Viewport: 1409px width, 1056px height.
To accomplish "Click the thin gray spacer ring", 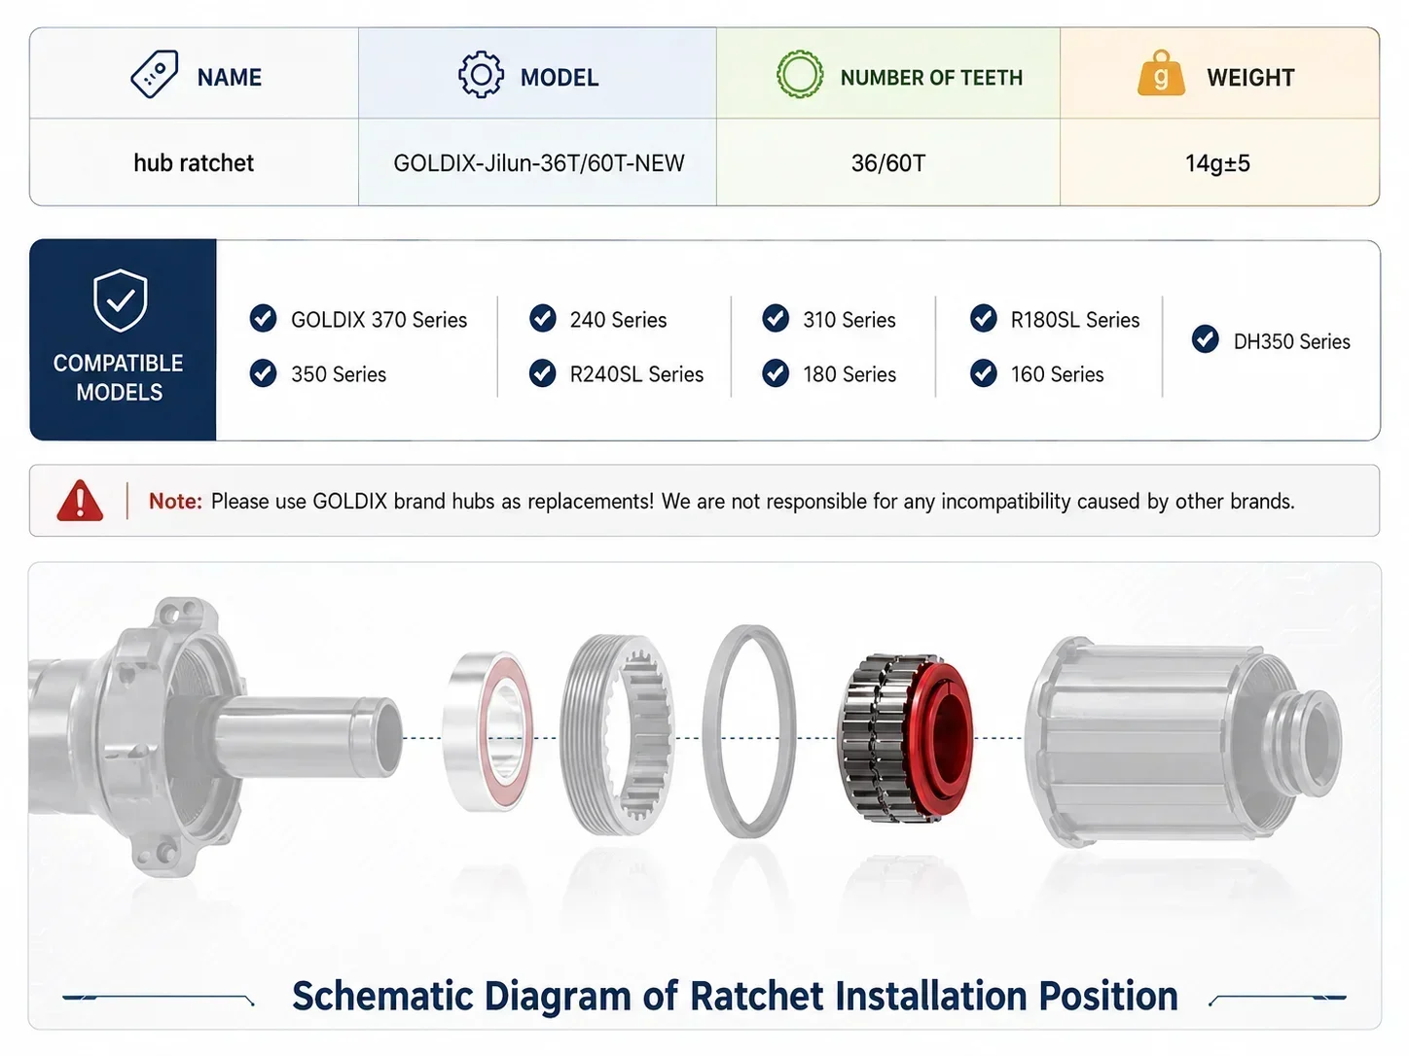I will tap(750, 731).
